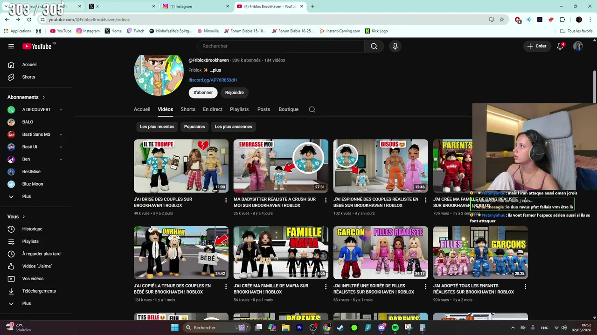Play J'AI BRISÉ DES COUPLES thumbnail
The image size is (597, 335).
coord(181,166)
